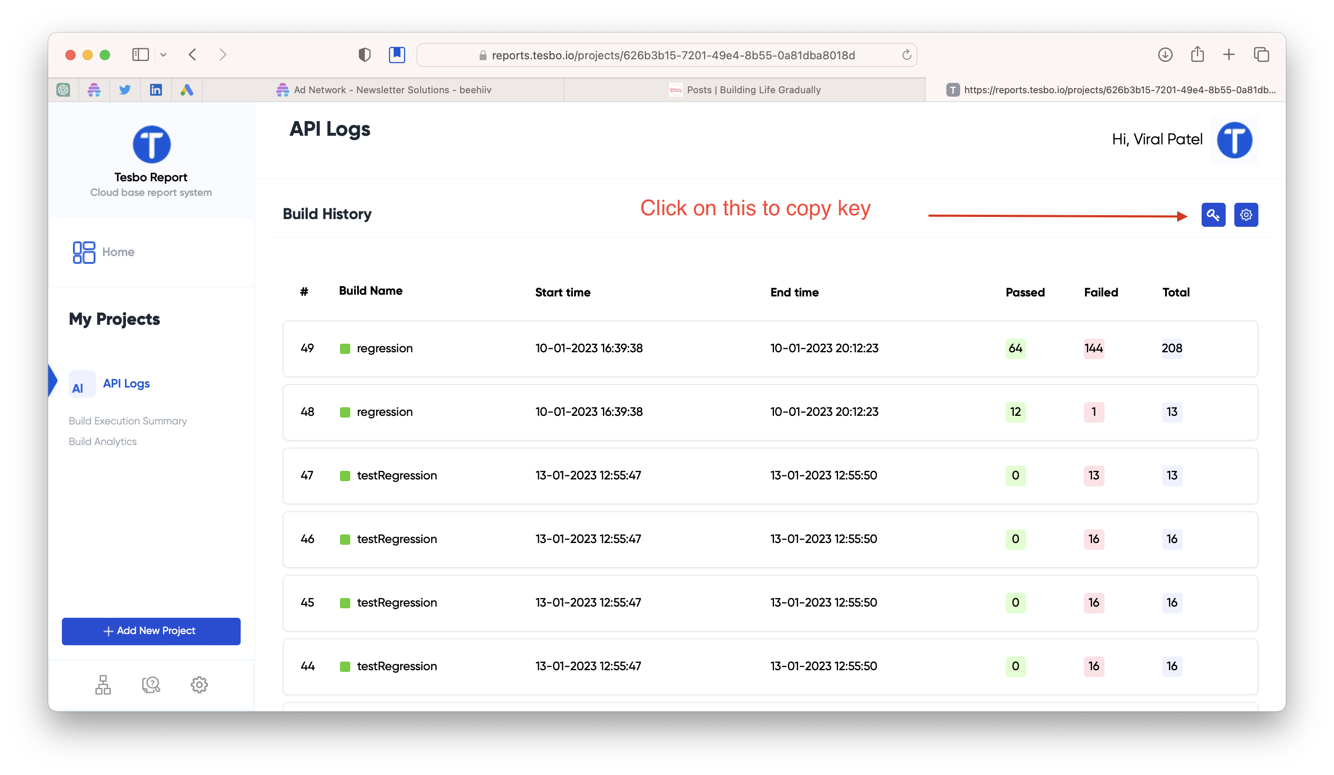This screenshot has width=1334, height=775.
Task: Toggle Safari's privacy shield icon
Action: point(365,55)
